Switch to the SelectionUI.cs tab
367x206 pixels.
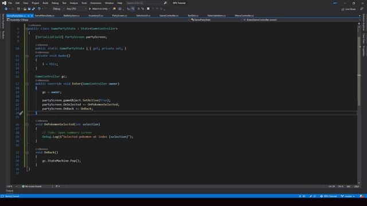(x=143, y=15)
